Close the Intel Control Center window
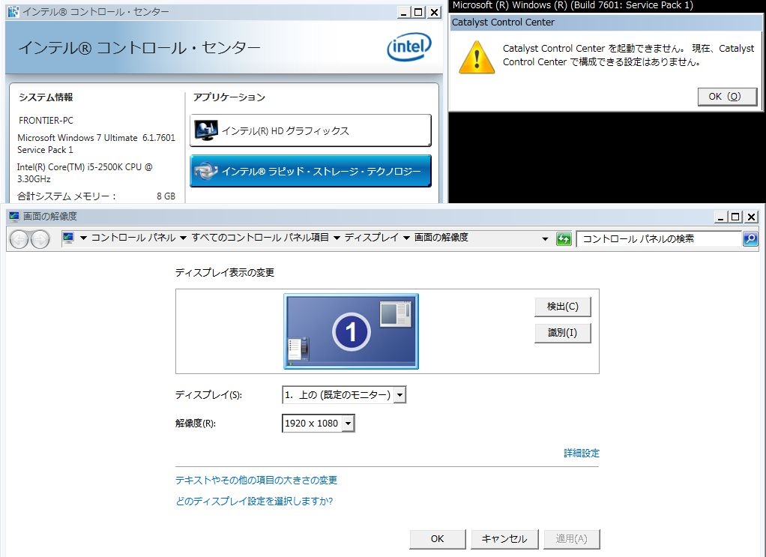This screenshot has height=557, width=766. pos(434,12)
